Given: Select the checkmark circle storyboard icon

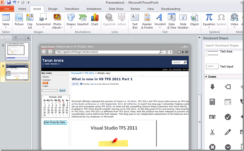Looking at the screenshot, I should [228, 117].
